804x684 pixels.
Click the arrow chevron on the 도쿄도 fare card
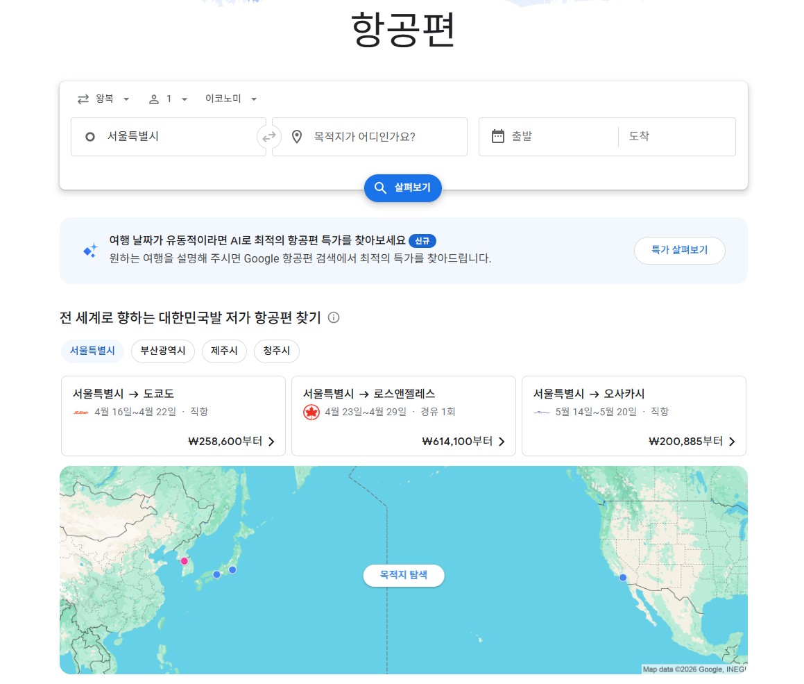(x=271, y=441)
